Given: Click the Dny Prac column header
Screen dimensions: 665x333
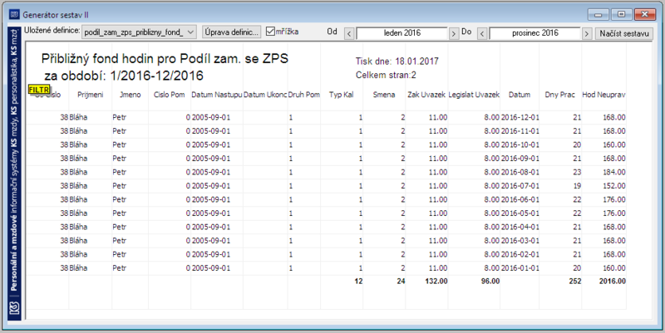Looking at the screenshot, I should [559, 95].
